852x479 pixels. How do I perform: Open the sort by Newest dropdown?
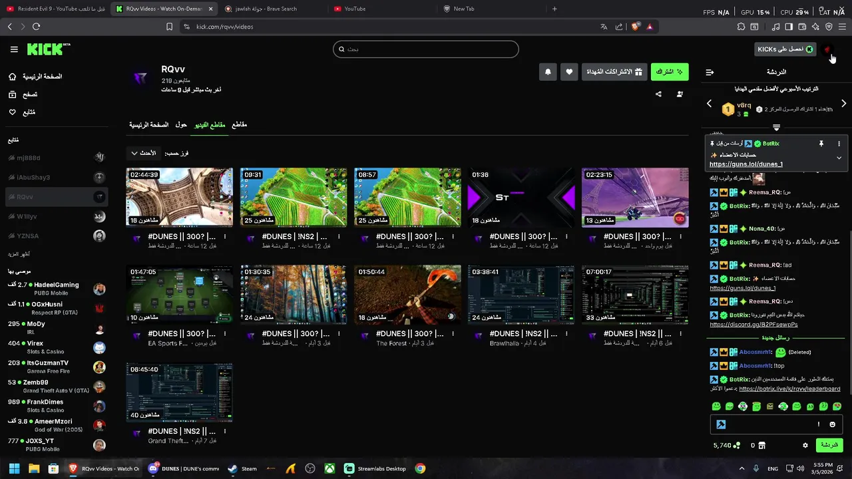point(143,153)
